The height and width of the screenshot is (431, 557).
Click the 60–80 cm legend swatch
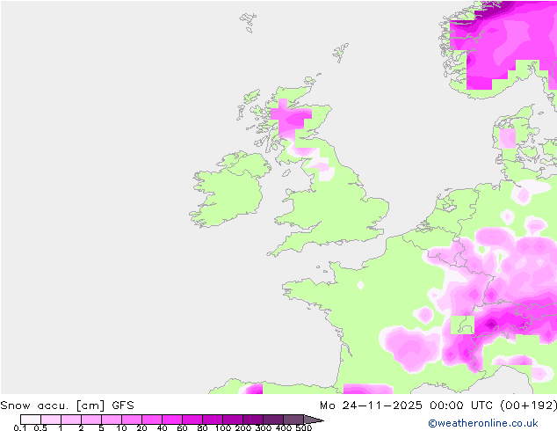coord(192,420)
